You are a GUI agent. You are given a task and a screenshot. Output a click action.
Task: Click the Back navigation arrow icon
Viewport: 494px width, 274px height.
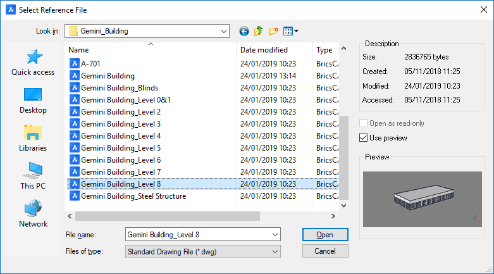click(x=244, y=30)
